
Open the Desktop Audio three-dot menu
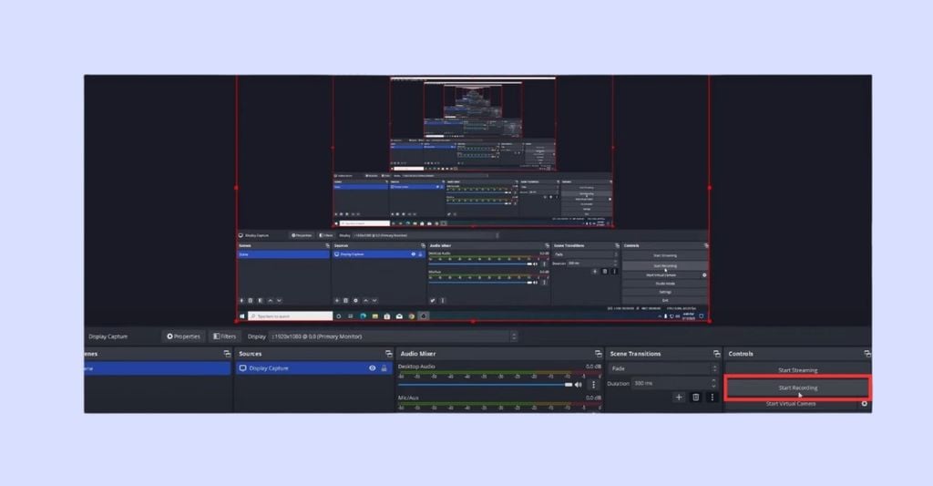593,385
